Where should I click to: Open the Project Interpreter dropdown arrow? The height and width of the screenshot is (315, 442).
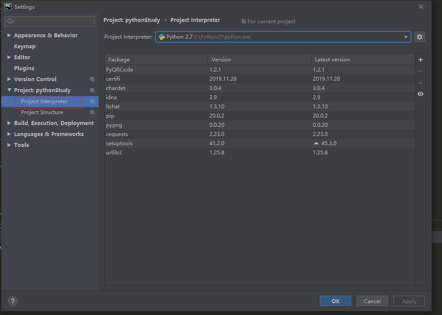point(406,37)
